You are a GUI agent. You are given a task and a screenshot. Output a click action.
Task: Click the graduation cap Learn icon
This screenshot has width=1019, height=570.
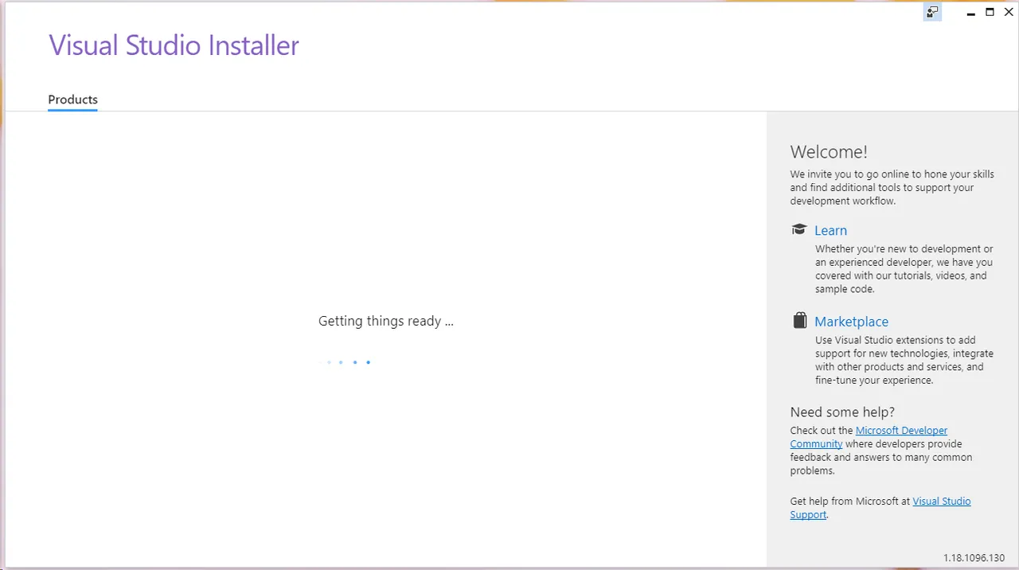(799, 229)
